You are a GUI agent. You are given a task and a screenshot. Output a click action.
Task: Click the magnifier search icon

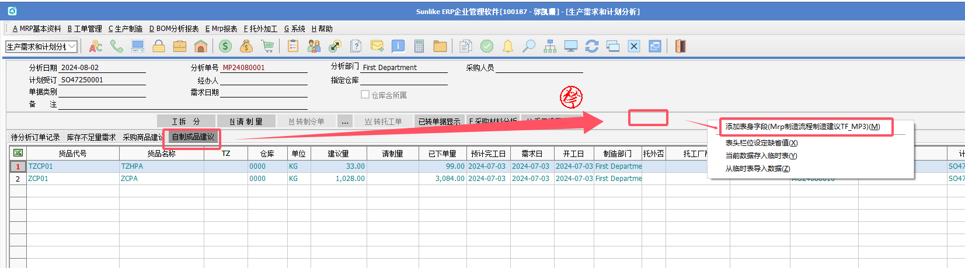coord(529,47)
